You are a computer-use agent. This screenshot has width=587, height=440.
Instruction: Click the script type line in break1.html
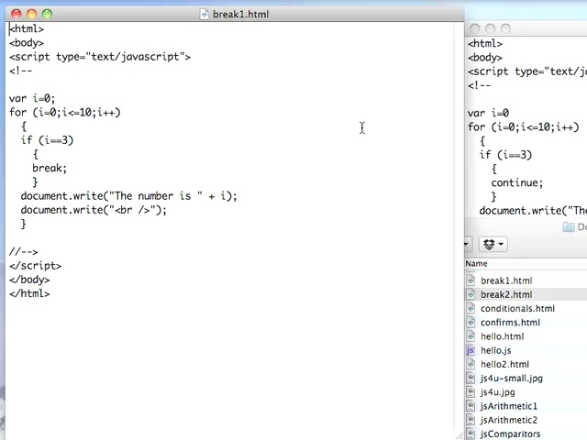pos(100,57)
